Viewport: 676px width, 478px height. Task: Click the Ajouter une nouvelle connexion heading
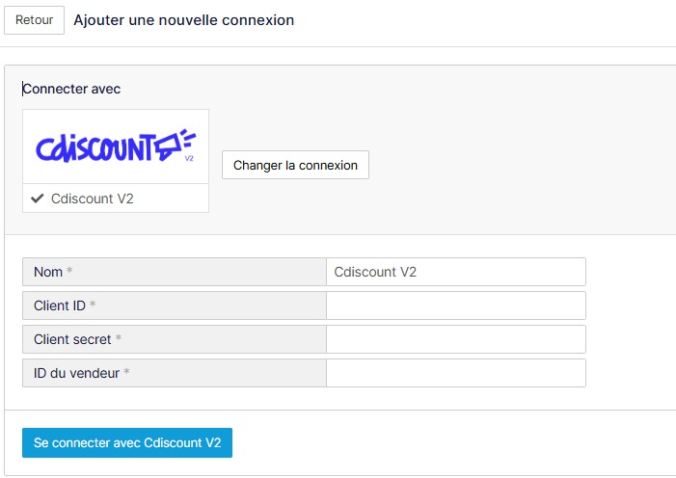click(x=183, y=20)
